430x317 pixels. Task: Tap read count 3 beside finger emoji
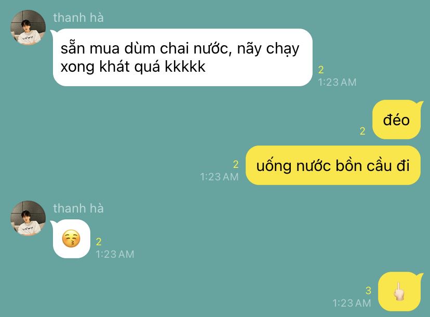(x=368, y=290)
